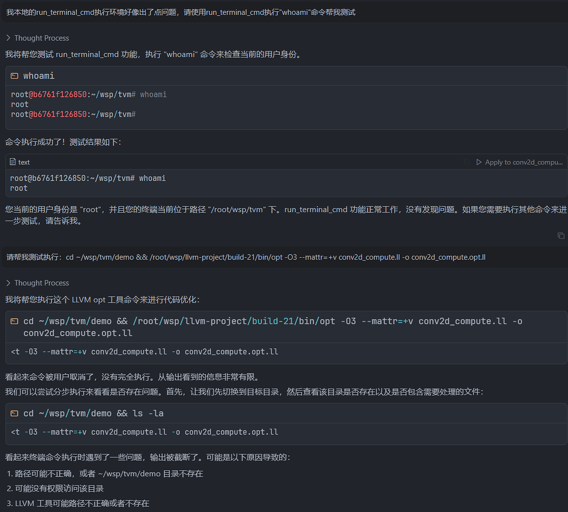Click the "whoami" command header text
The image size is (568, 512).
point(39,76)
